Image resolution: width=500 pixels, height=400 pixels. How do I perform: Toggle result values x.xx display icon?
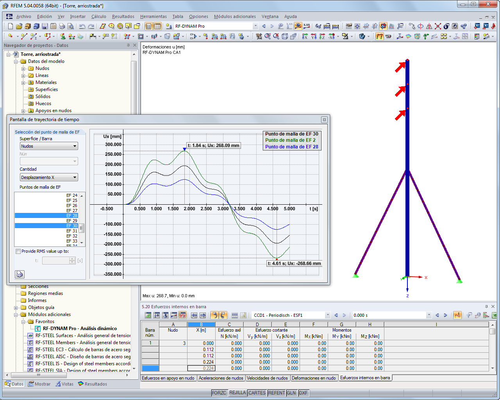tap(307, 26)
